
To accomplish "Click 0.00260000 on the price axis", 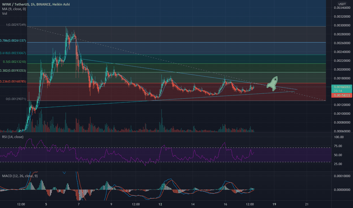I will 342,43.
